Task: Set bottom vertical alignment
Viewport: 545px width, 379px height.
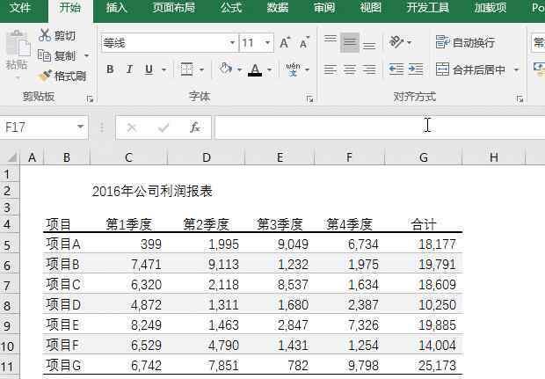Action: [x=369, y=46]
